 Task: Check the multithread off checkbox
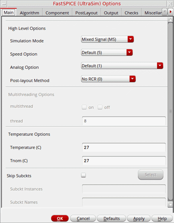[x=100, y=107]
